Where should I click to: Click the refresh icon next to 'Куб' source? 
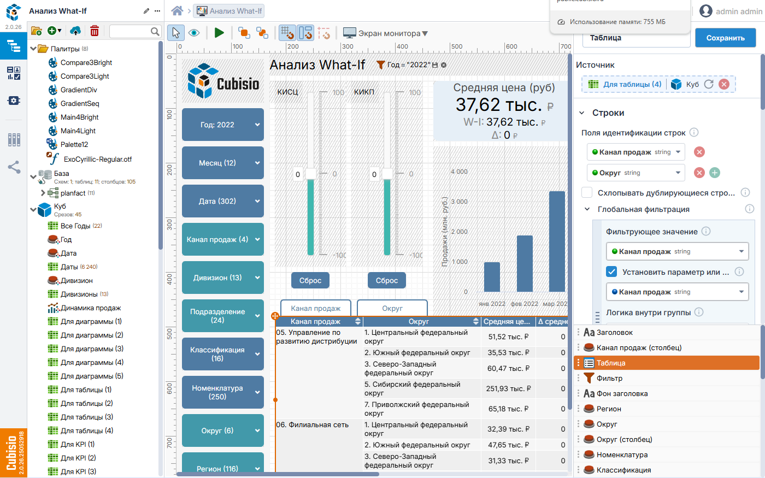coord(709,84)
